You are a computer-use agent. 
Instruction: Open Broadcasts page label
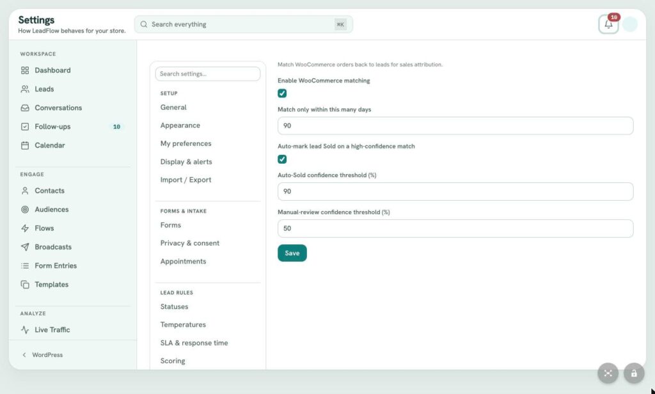(53, 247)
